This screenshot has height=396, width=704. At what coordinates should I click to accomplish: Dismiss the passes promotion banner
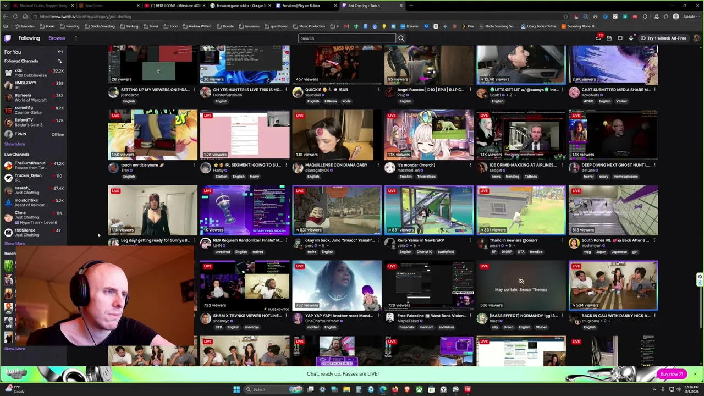[695, 374]
